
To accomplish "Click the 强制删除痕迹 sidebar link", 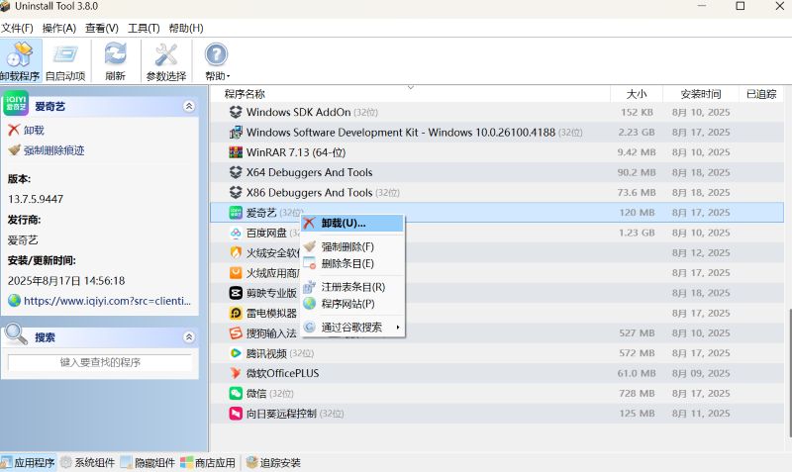I will click(54, 150).
